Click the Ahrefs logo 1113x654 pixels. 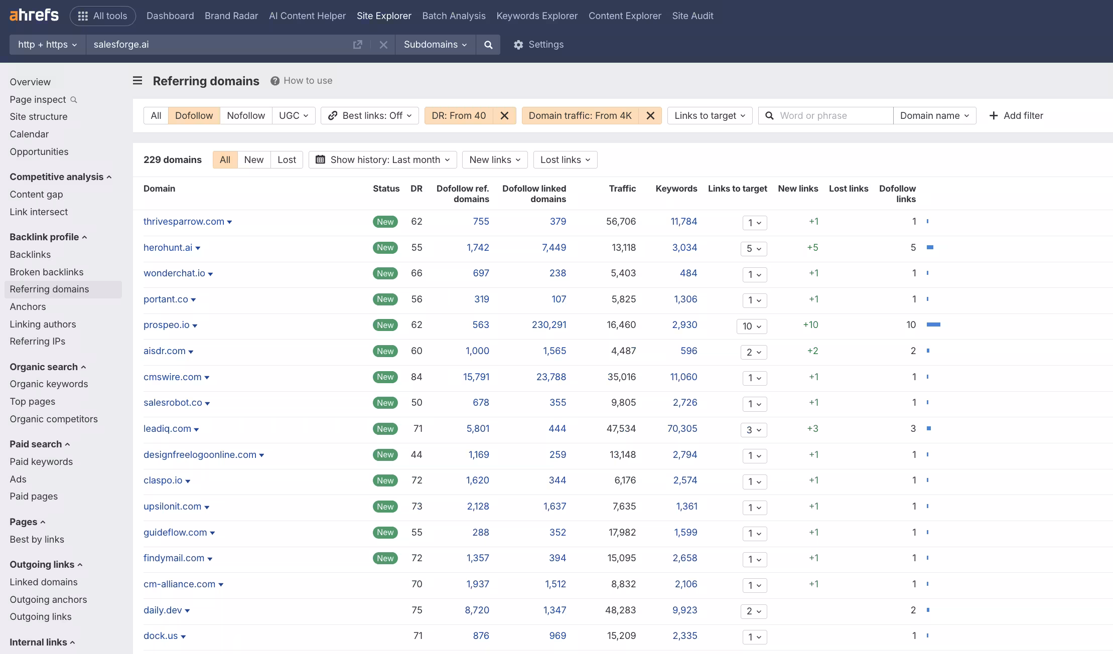coord(34,15)
